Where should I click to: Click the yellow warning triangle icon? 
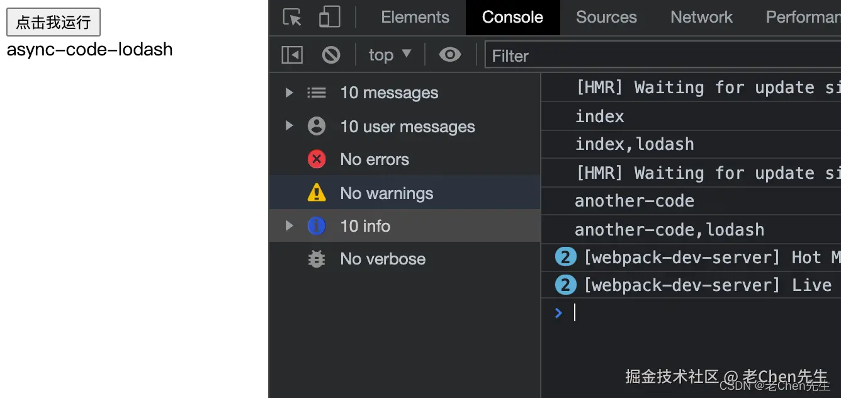point(317,193)
